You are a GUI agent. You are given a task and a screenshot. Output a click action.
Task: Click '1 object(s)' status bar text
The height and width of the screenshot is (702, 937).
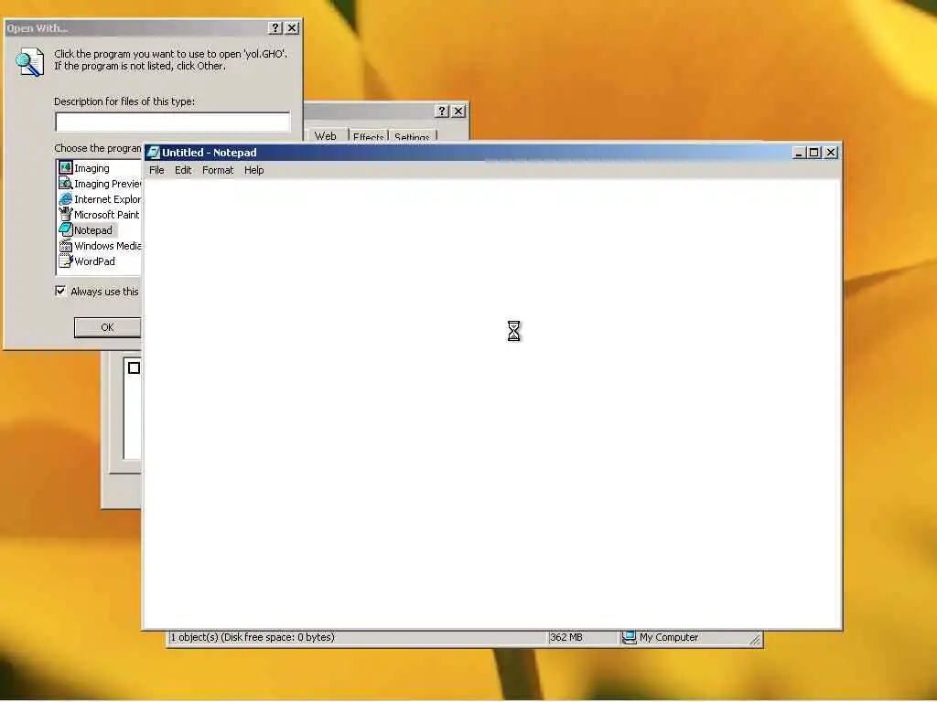tap(253, 637)
